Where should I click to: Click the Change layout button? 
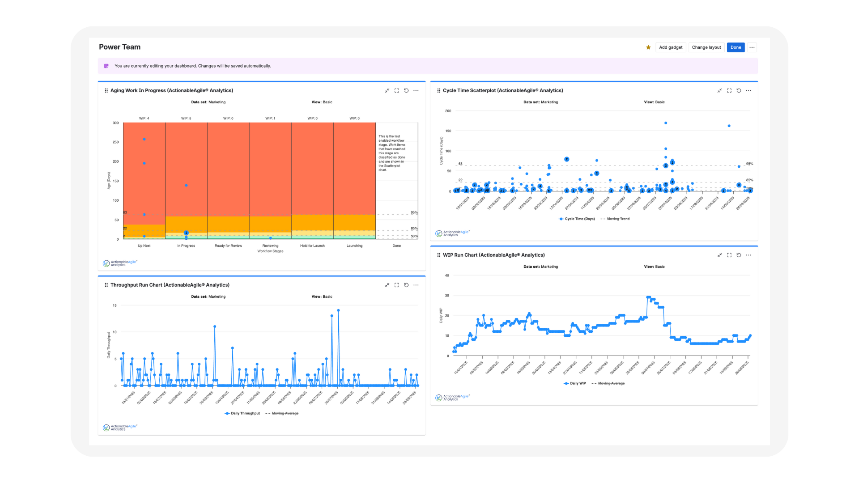pos(706,47)
